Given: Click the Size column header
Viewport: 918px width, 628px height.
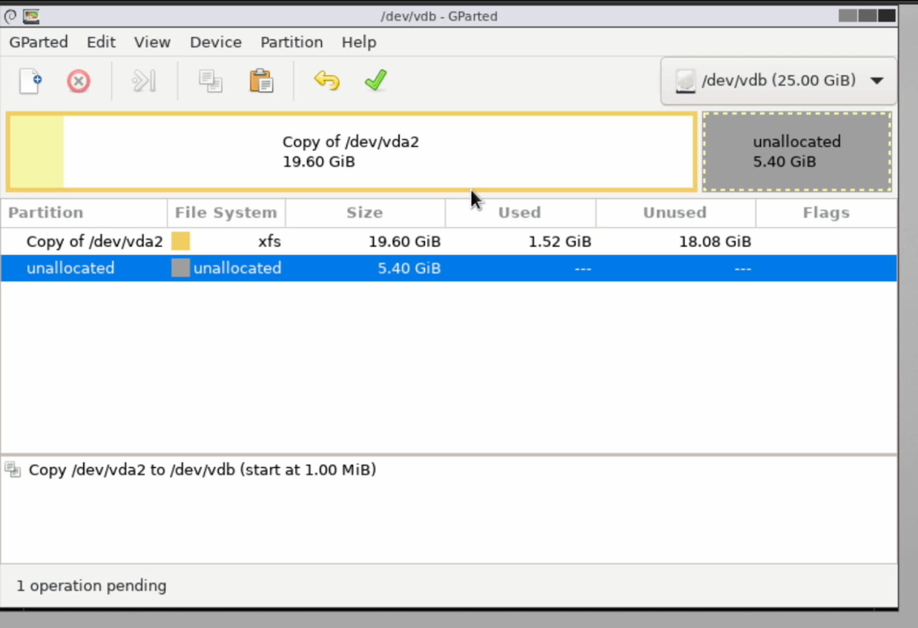Looking at the screenshot, I should point(365,213).
